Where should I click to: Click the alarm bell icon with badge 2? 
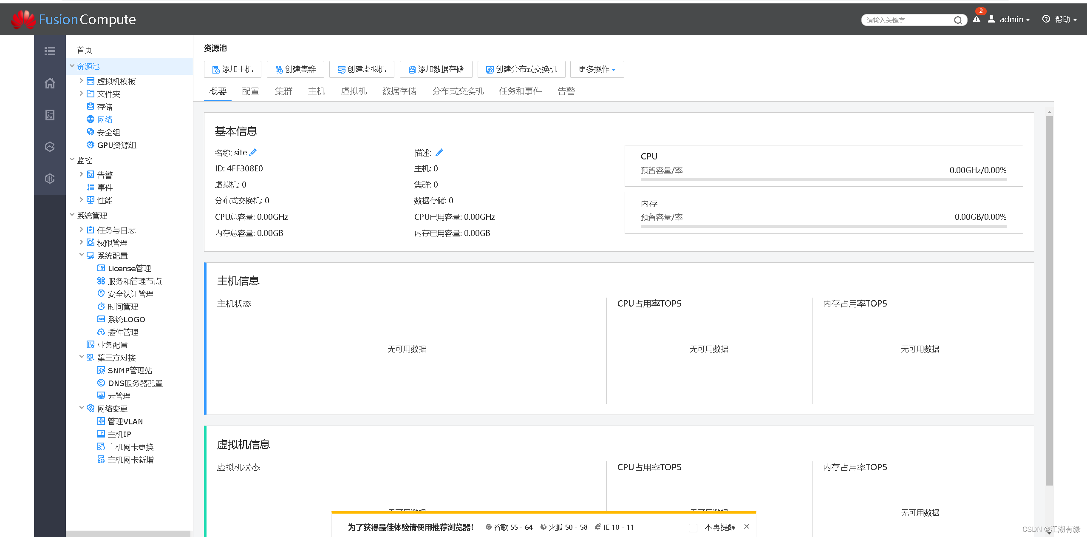977,19
